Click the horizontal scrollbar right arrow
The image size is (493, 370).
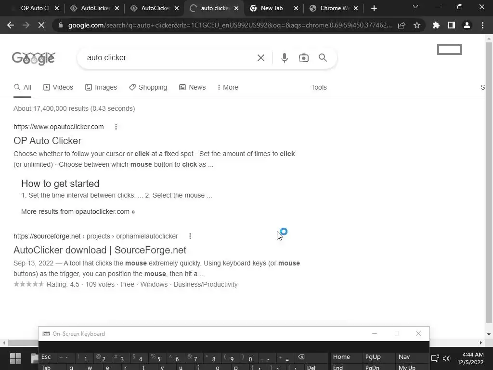tap(481, 343)
